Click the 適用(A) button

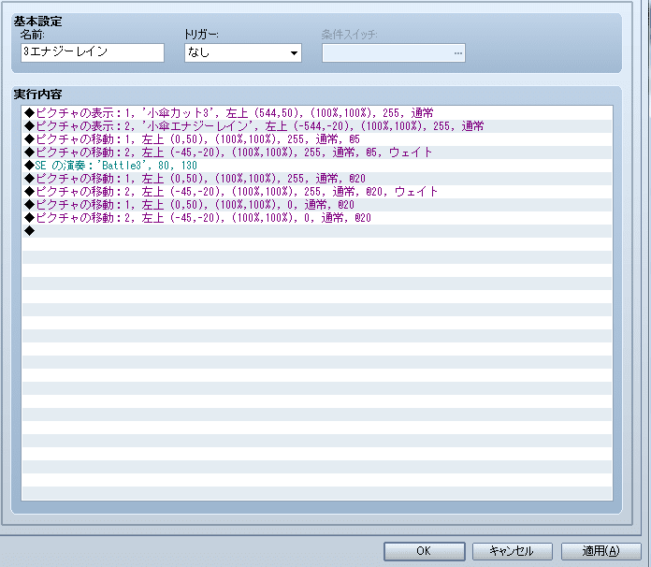coord(600,551)
